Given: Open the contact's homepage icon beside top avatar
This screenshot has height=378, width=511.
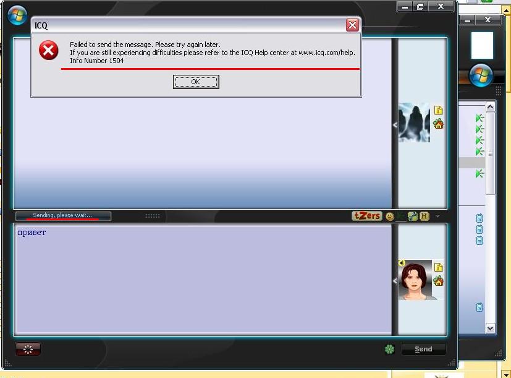Looking at the screenshot, I should 438,124.
